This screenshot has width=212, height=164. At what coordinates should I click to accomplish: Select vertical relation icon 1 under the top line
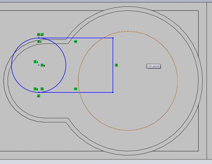click(39, 41)
